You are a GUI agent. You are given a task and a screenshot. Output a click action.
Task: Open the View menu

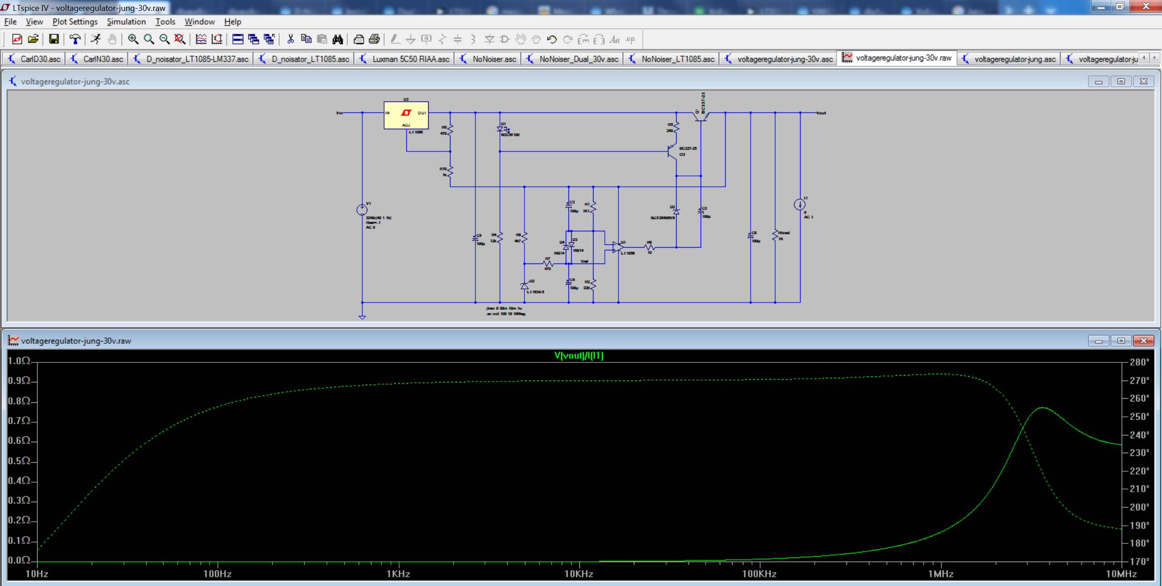(x=34, y=22)
